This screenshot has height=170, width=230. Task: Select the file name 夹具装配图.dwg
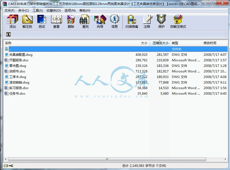point(21,55)
